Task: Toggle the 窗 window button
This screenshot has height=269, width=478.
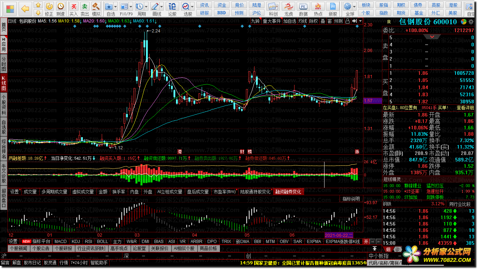Action: click(x=329, y=21)
